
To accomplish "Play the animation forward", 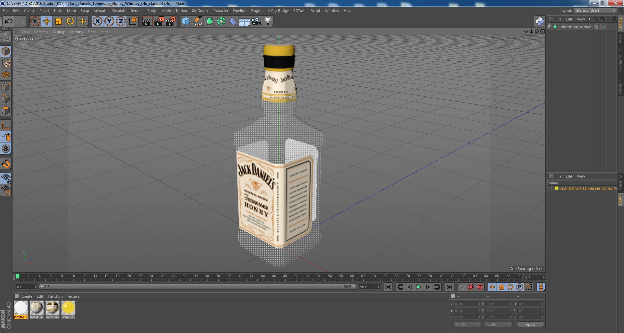I will tap(418, 287).
